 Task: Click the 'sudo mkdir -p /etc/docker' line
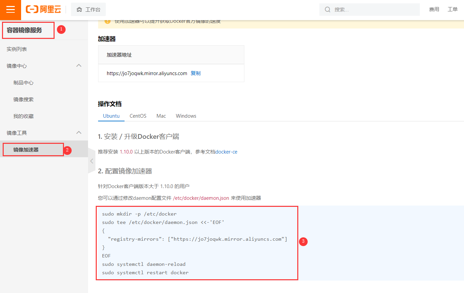(139, 214)
